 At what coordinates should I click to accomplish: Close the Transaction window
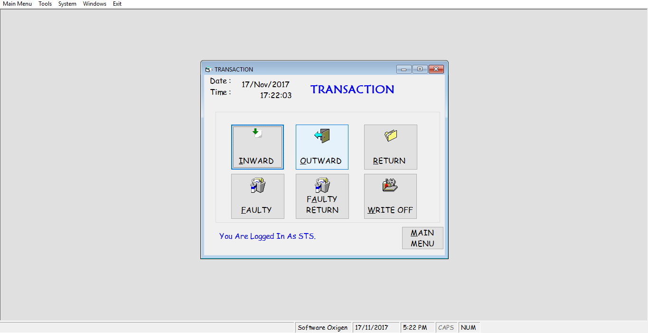pos(436,69)
